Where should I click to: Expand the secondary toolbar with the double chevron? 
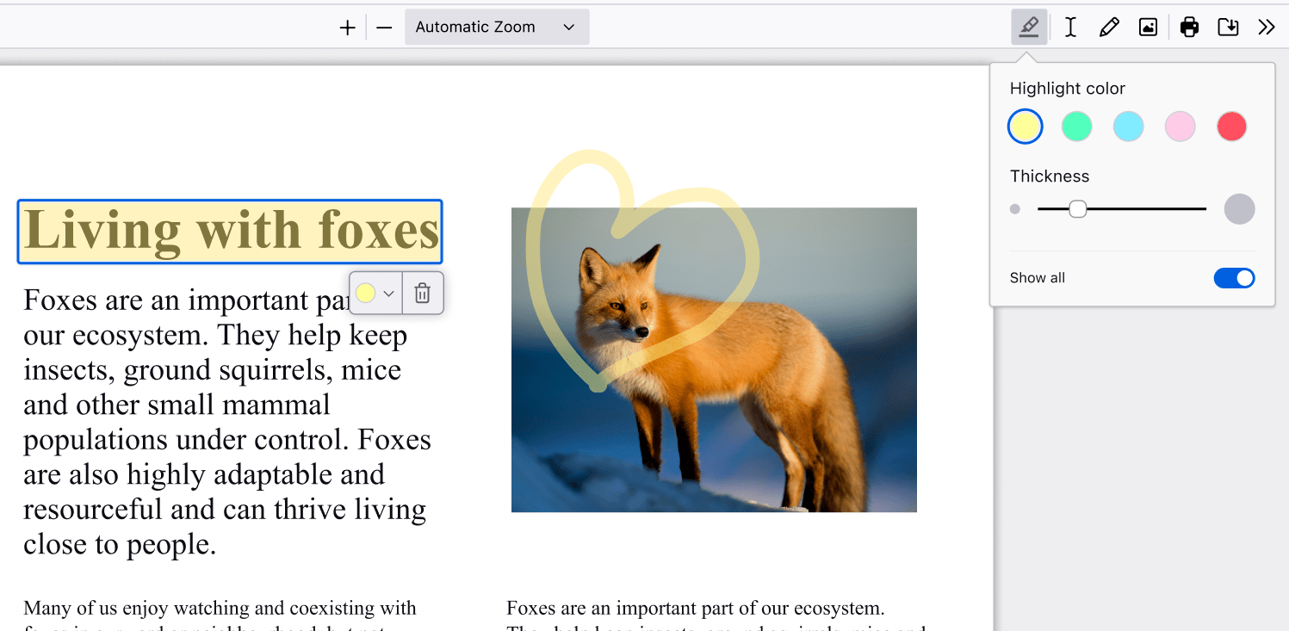tap(1267, 27)
